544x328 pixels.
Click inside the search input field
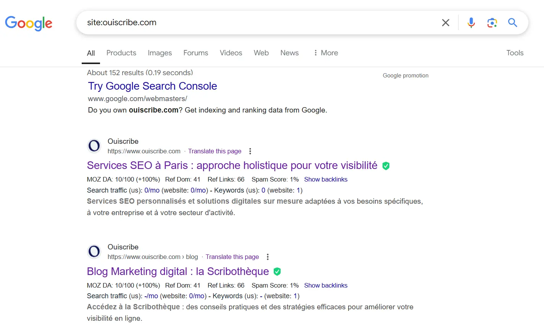point(260,23)
